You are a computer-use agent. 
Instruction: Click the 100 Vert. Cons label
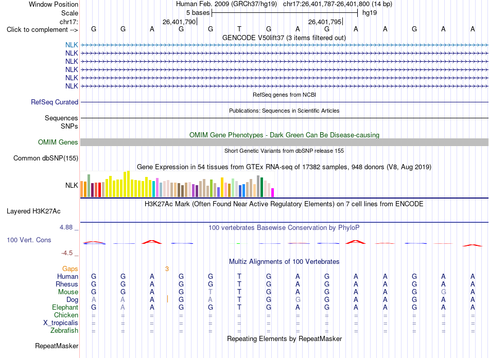pos(29,240)
